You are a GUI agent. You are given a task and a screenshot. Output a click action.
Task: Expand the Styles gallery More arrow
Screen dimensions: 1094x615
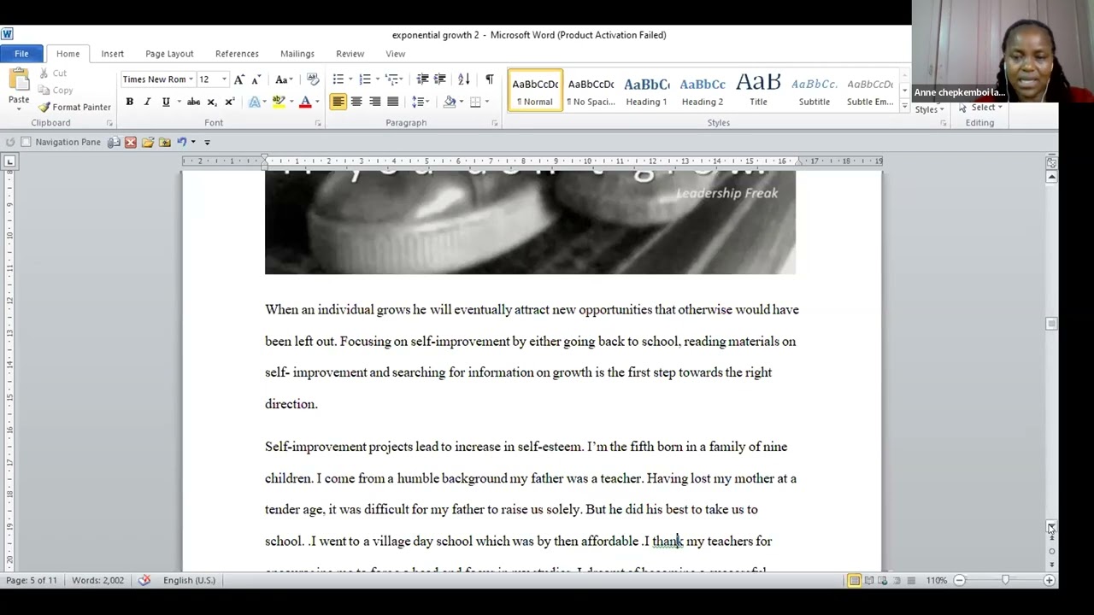pos(904,106)
